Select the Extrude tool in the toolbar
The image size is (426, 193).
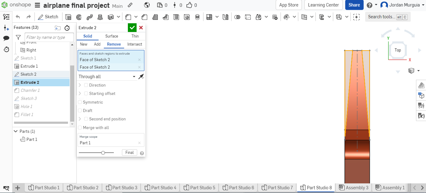[68, 17]
